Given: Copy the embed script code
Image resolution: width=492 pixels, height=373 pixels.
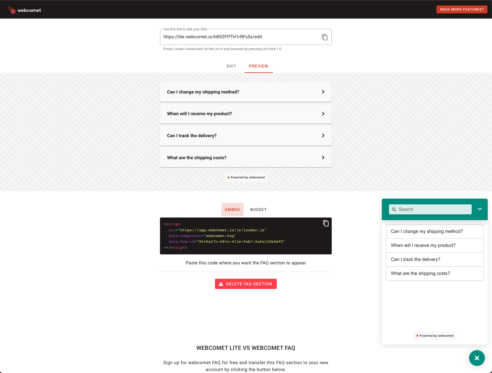Looking at the screenshot, I should [326, 223].
